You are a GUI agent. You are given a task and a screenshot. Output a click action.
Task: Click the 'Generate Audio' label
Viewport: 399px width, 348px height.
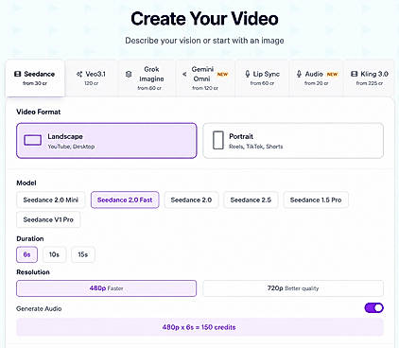pyautogui.click(x=39, y=308)
